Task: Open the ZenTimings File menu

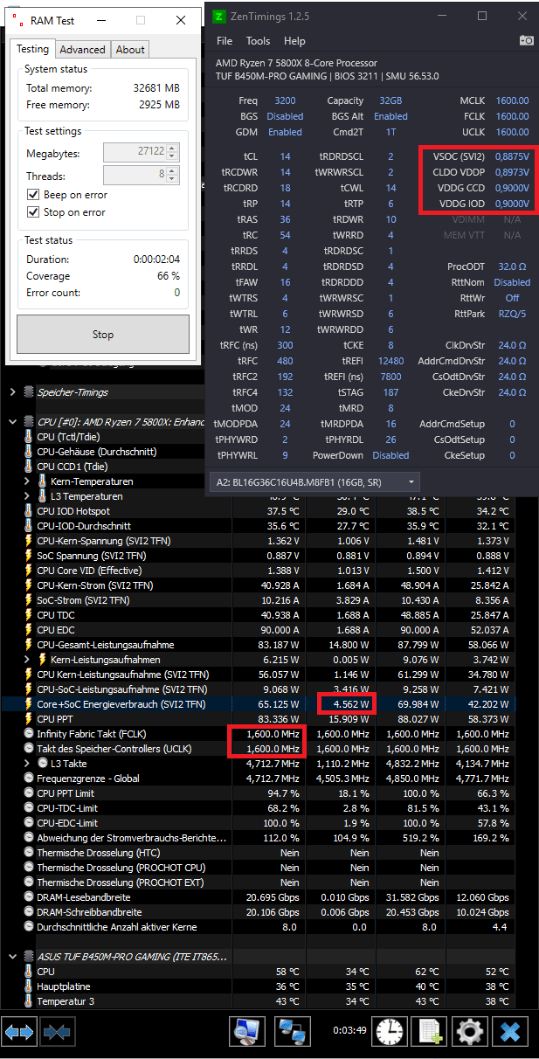Action: point(225,41)
